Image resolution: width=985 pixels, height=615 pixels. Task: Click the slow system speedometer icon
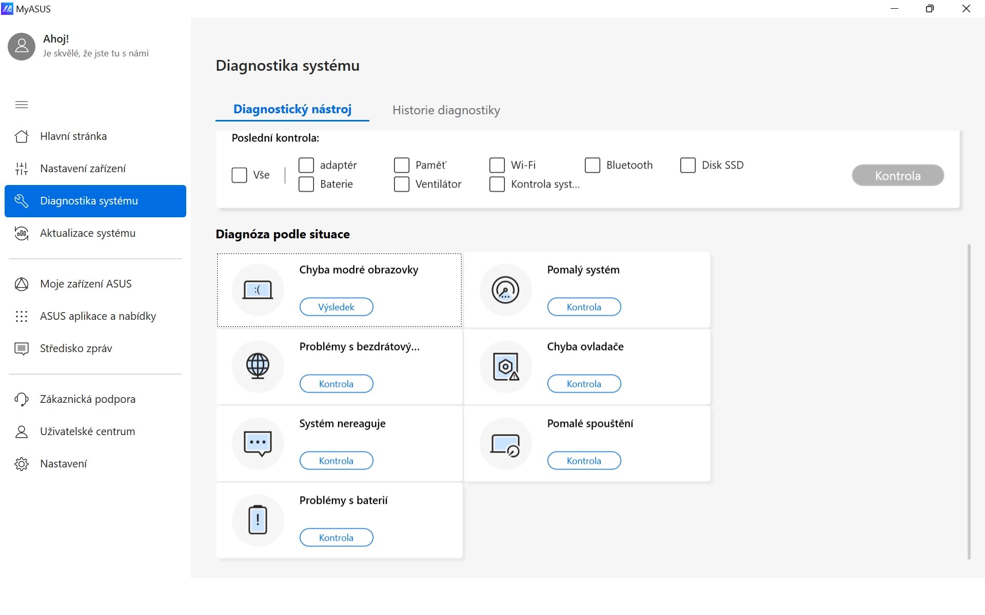point(505,290)
